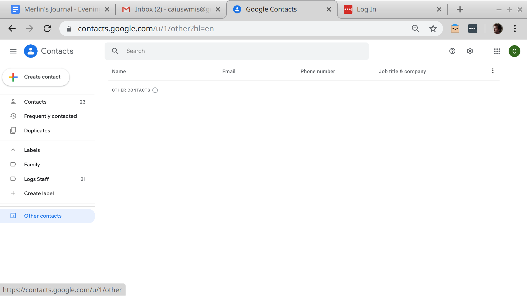Click the Help circle icon
527x296 pixels.
coord(452,51)
